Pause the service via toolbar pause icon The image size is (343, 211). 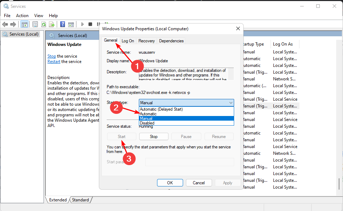tap(98, 24)
